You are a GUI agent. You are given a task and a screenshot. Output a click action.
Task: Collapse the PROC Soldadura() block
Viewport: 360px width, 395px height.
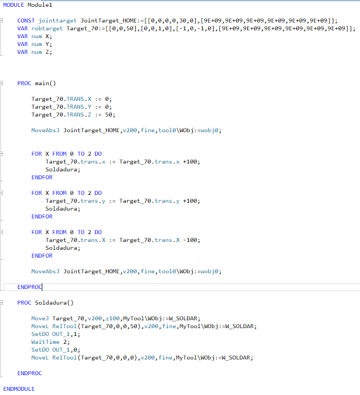tap(1, 303)
